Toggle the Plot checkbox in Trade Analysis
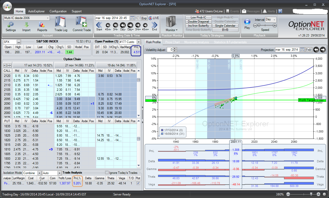This screenshot has height=198, width=329. (138, 183)
